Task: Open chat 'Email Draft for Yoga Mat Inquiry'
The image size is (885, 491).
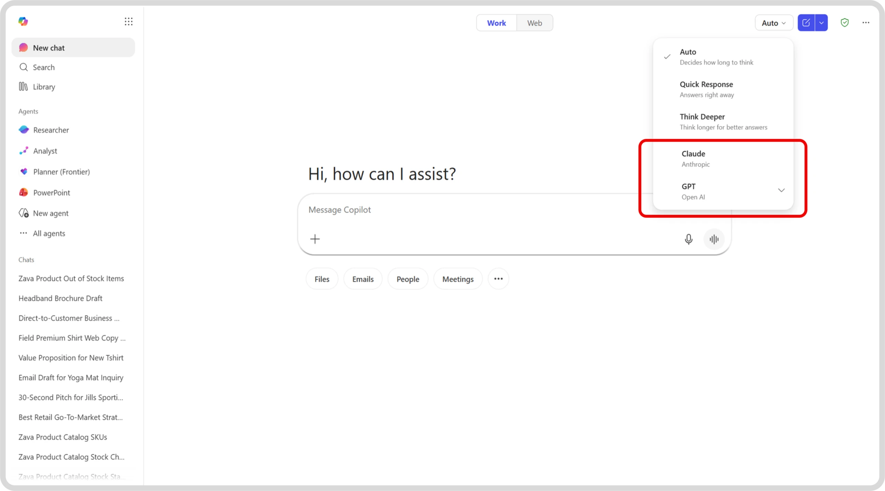Action: tap(71, 377)
